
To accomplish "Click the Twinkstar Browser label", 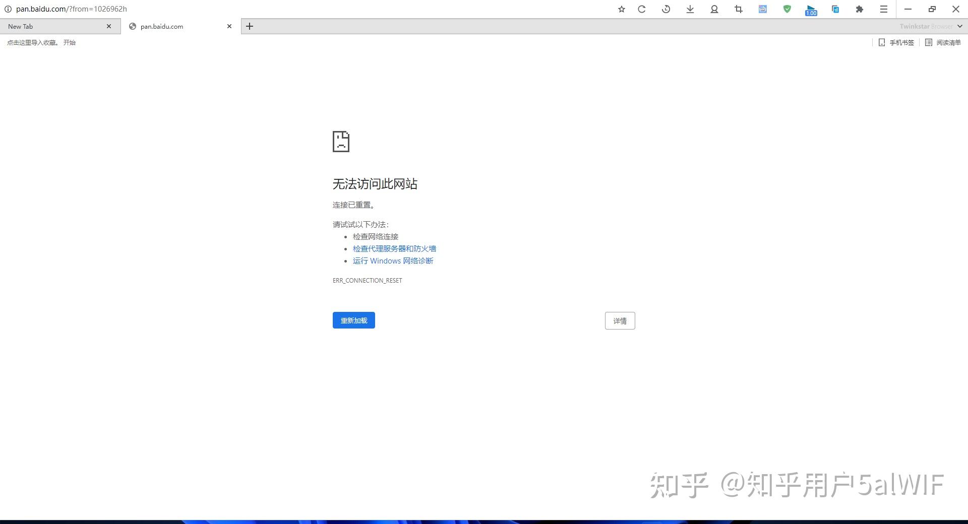I will click(926, 26).
